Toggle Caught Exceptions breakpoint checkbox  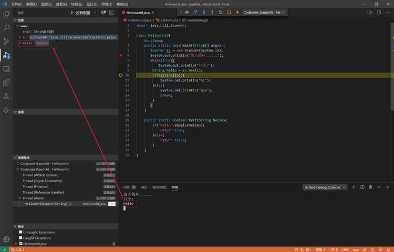(20, 238)
